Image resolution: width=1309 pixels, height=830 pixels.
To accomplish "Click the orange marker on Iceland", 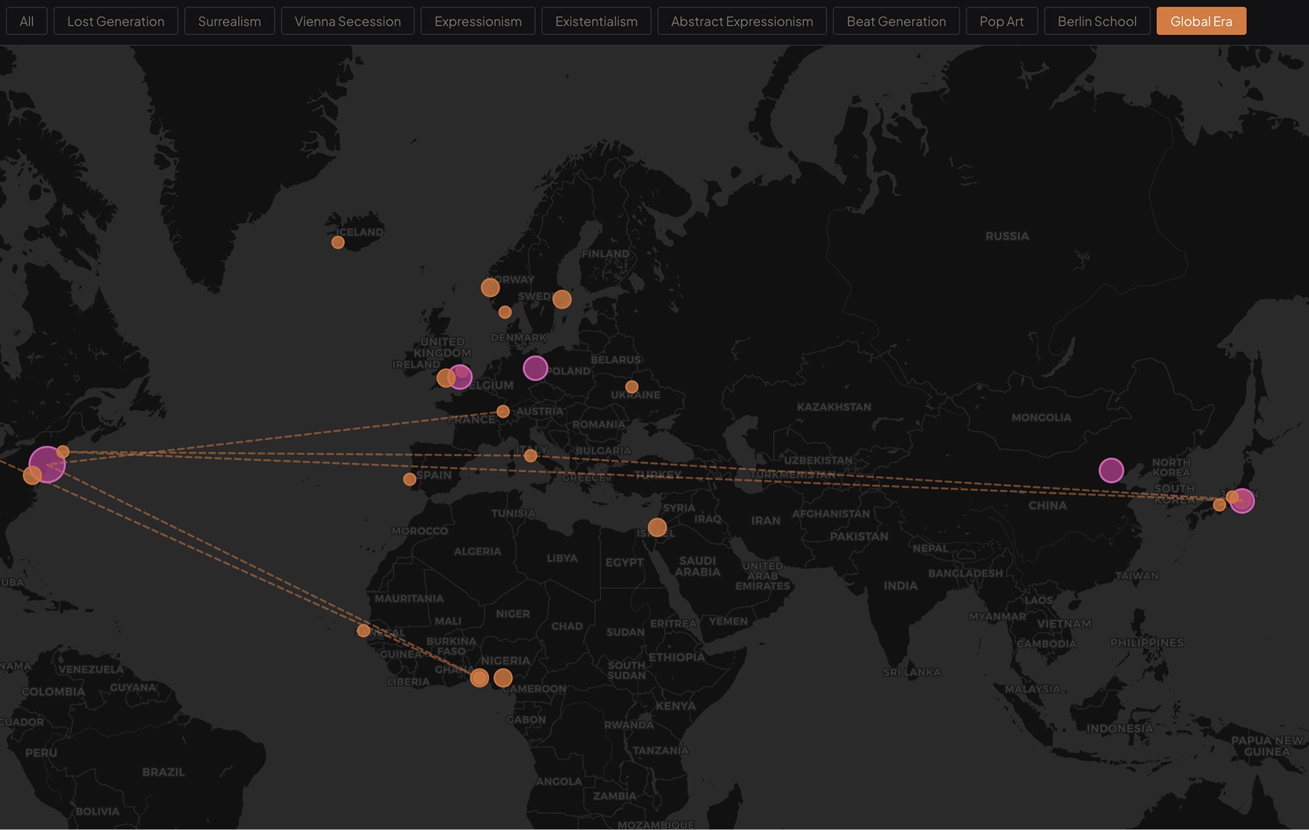I will (x=338, y=242).
